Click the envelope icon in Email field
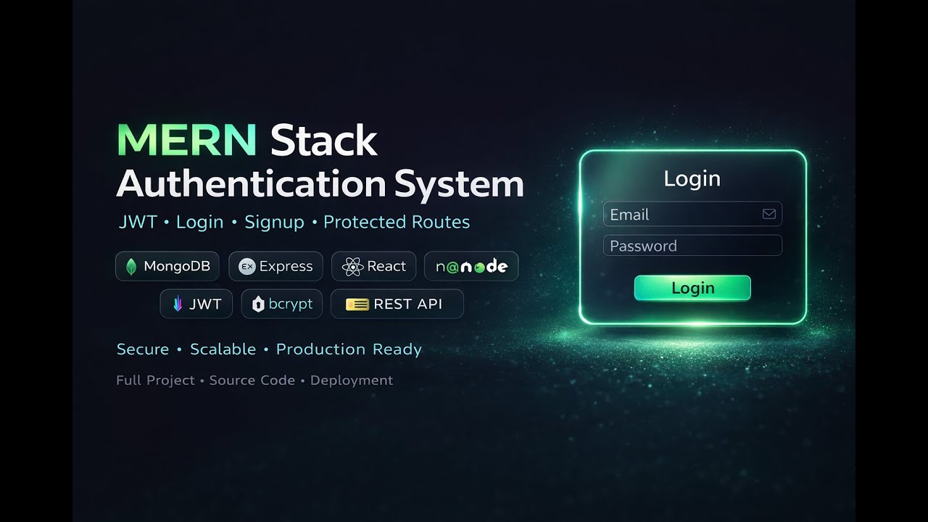The image size is (928, 522). [769, 214]
